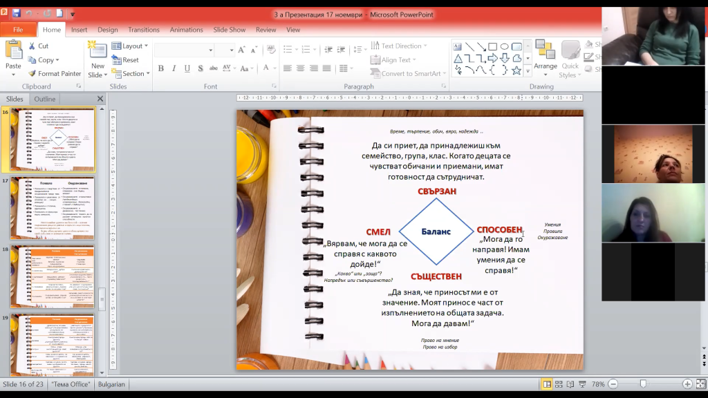Select the Format Painter tool
The width and height of the screenshot is (708, 398).
(x=55, y=73)
